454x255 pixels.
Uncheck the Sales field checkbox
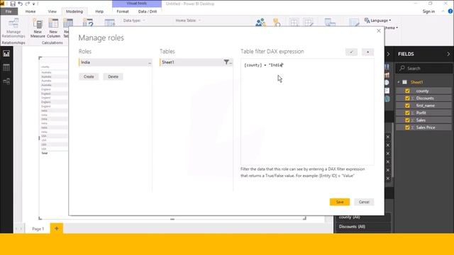pos(407,120)
